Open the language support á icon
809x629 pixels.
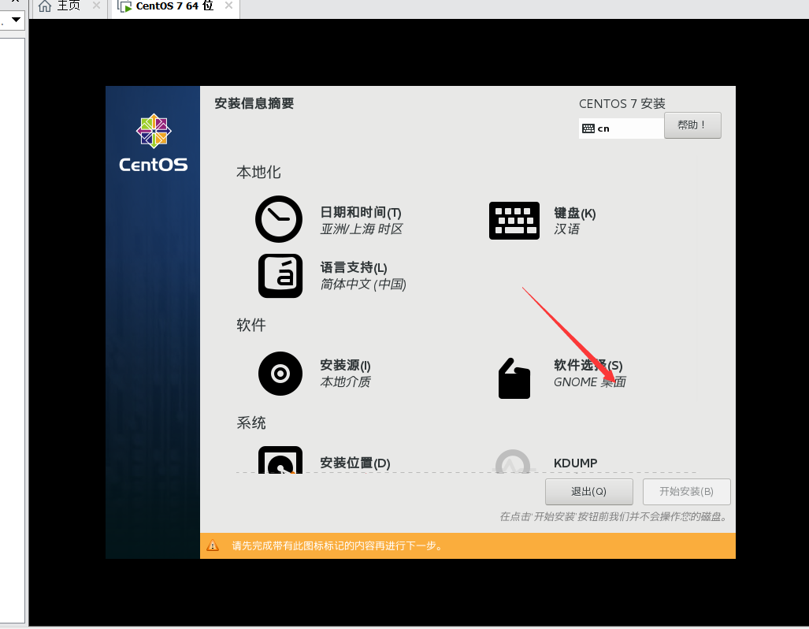280,276
